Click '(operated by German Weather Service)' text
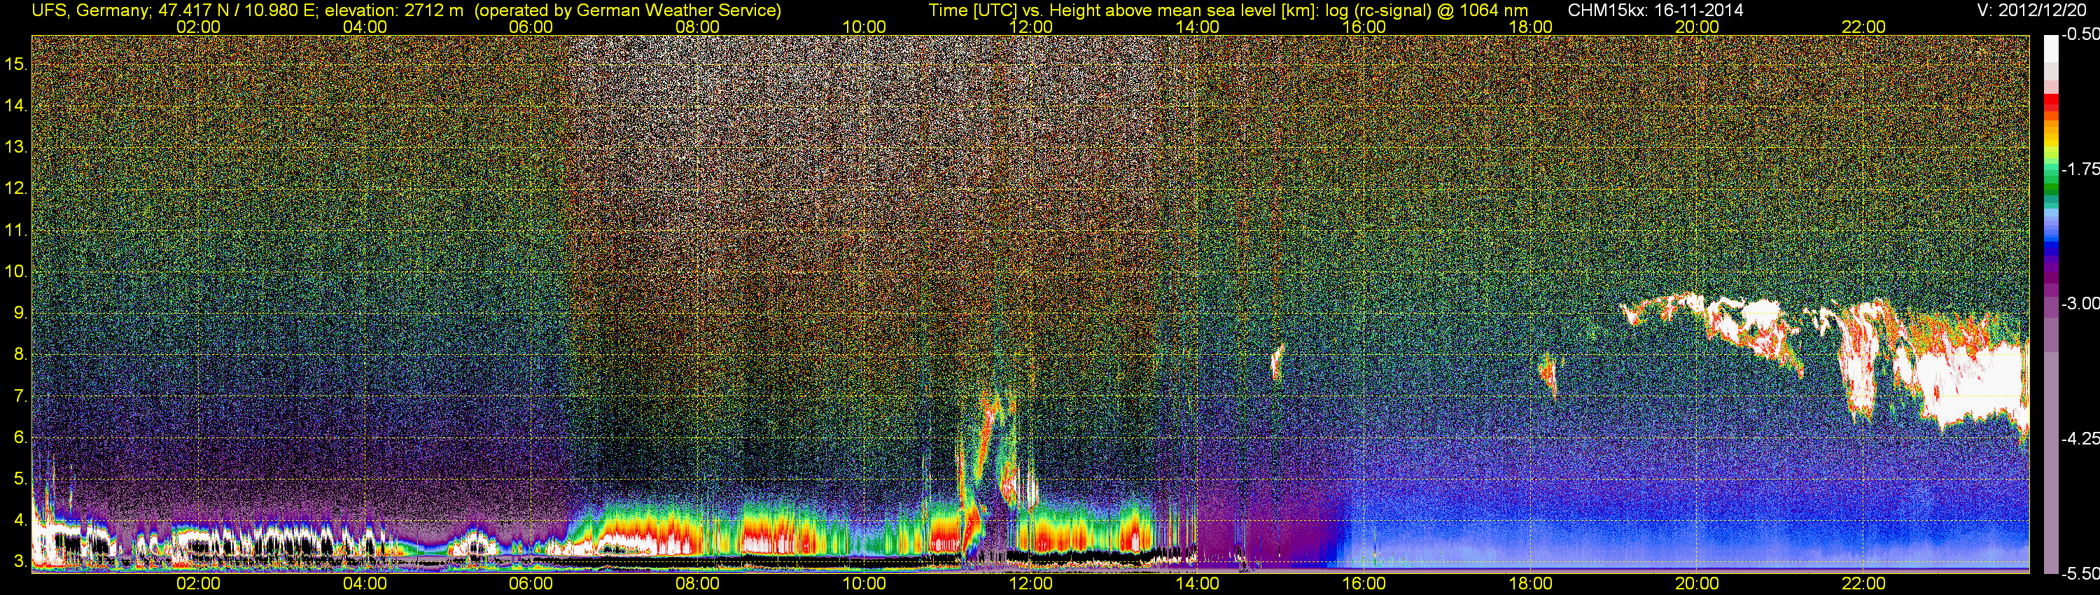This screenshot has width=2100, height=595. click(628, 10)
